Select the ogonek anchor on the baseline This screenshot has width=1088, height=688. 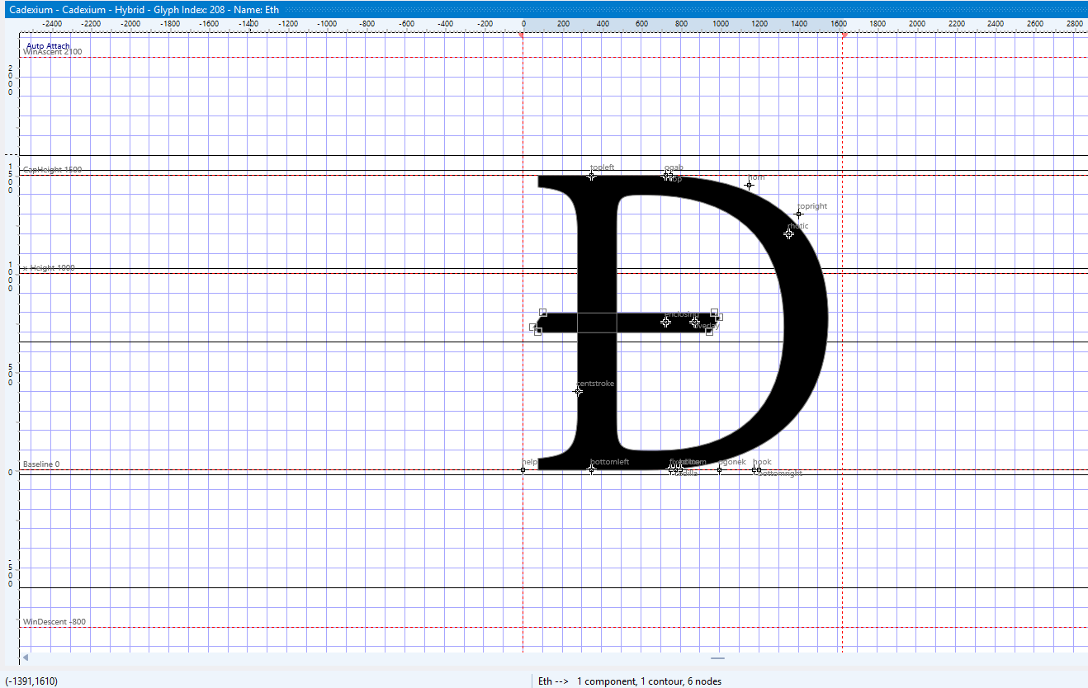[x=719, y=470]
